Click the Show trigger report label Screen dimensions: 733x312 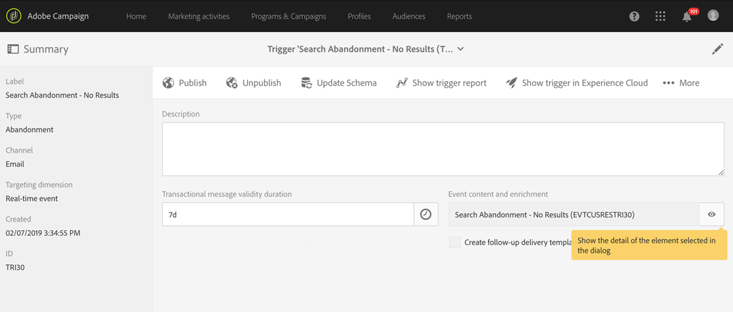(449, 83)
